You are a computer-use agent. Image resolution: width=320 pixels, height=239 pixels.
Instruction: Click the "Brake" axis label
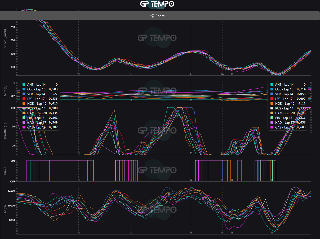tap(5, 171)
